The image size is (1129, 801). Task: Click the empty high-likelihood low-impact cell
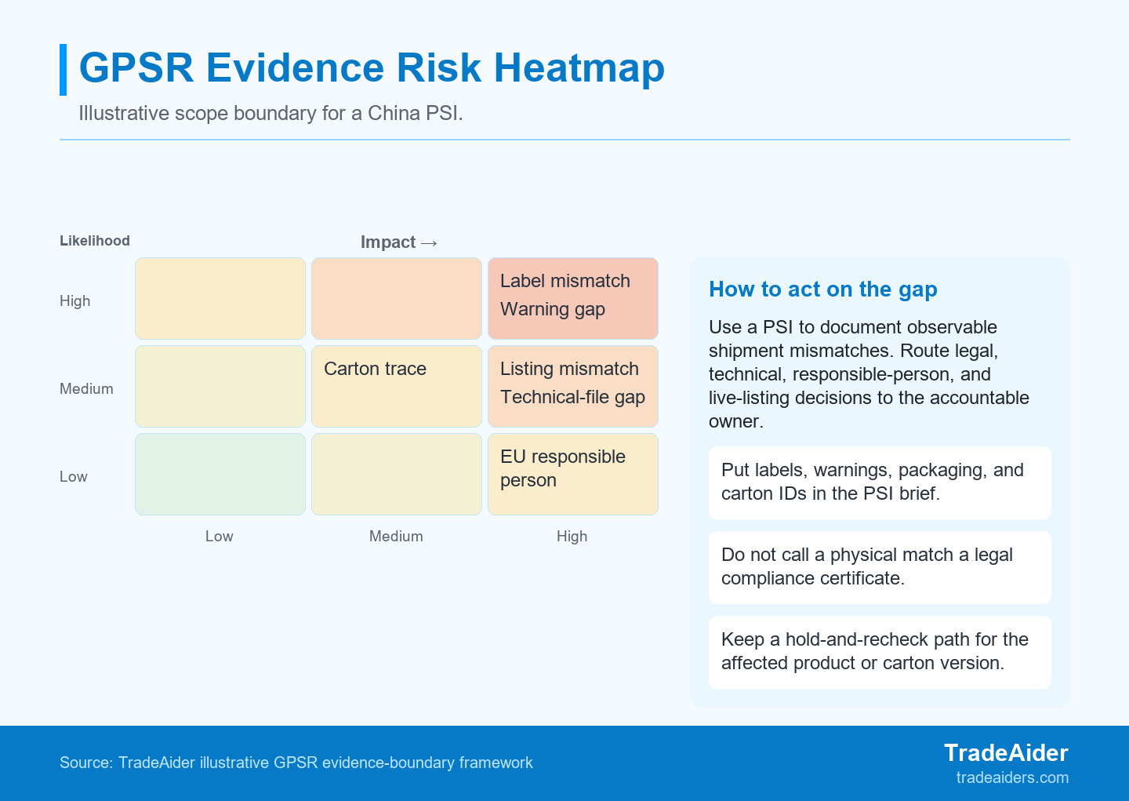point(220,298)
